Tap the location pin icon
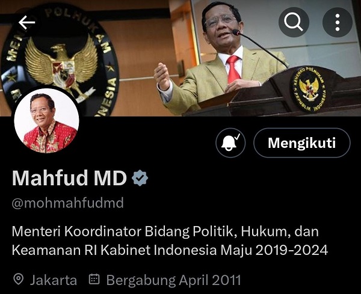Viewport: 361px width, 294px height. (x=19, y=280)
